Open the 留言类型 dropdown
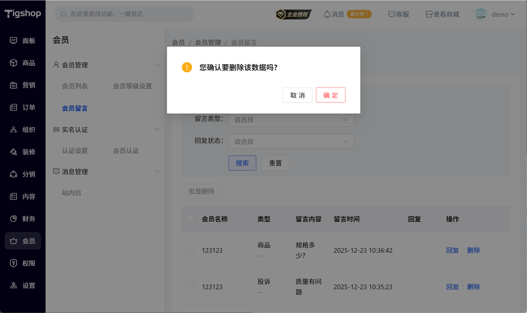 pyautogui.click(x=291, y=120)
